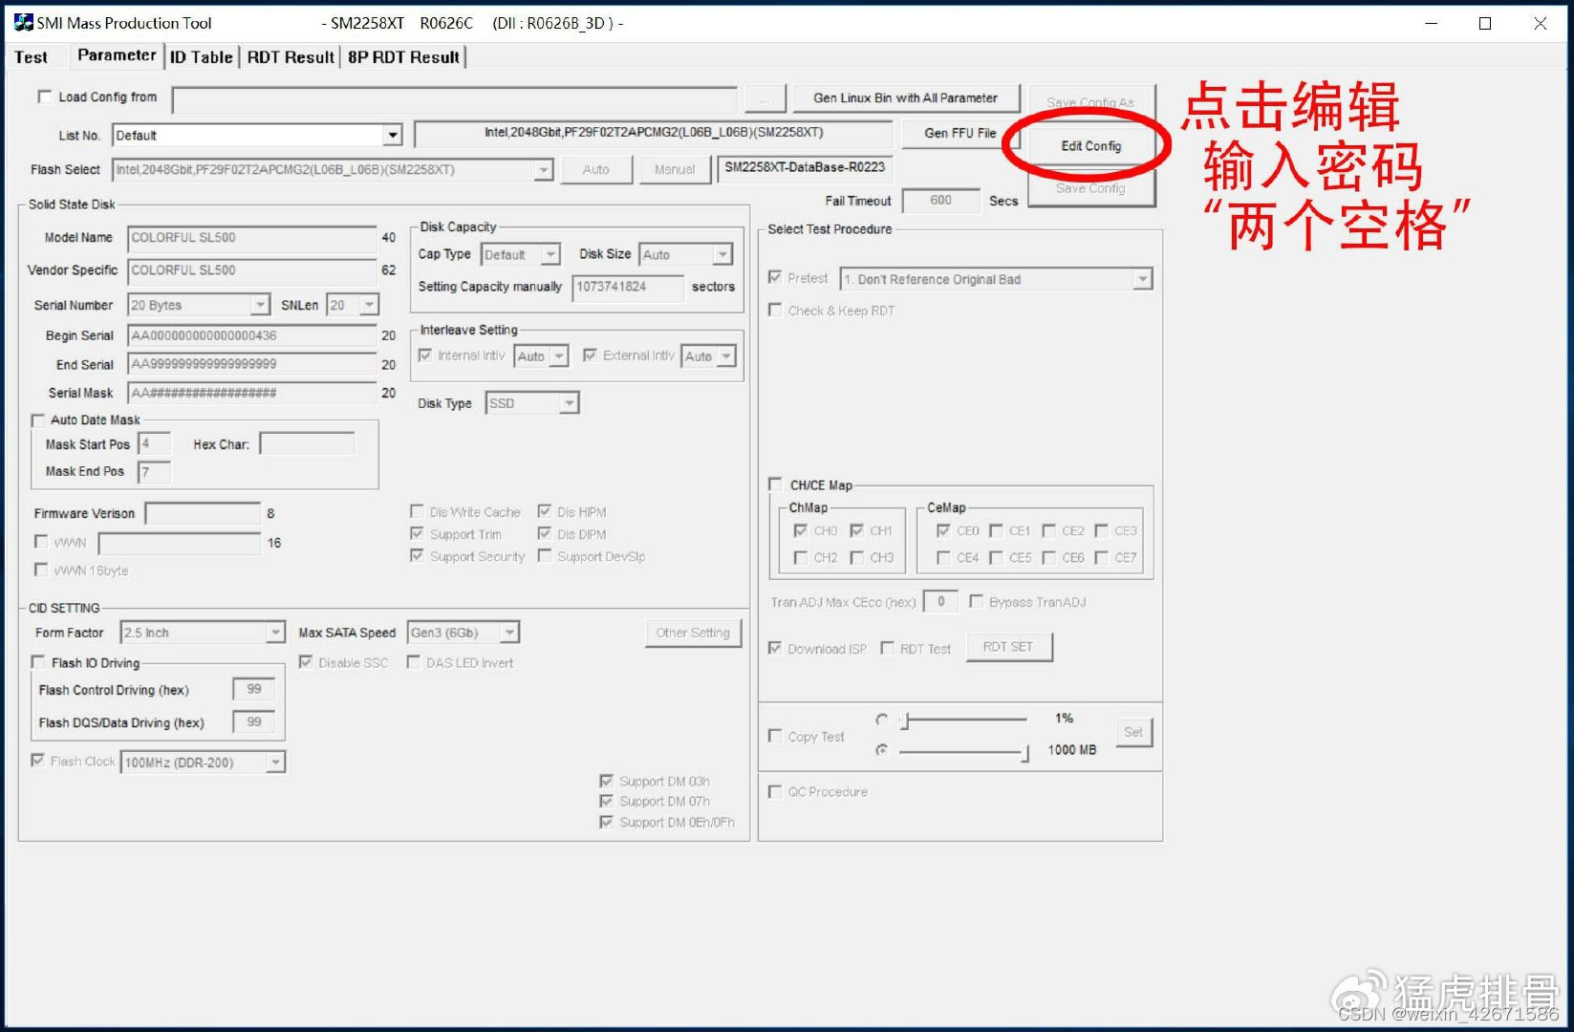Click the Auto flash select button
Image resolution: width=1574 pixels, height=1032 pixels.
(595, 170)
